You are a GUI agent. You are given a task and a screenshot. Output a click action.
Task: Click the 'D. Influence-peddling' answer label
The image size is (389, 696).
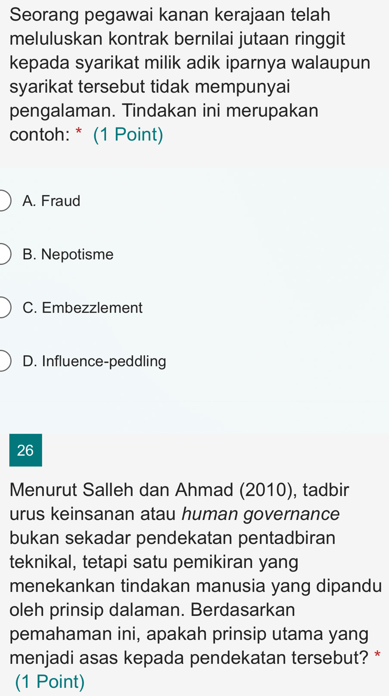click(94, 361)
